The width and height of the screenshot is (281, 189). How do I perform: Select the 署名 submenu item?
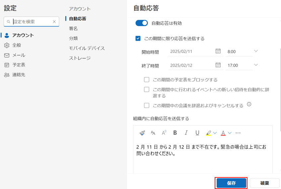(73, 28)
